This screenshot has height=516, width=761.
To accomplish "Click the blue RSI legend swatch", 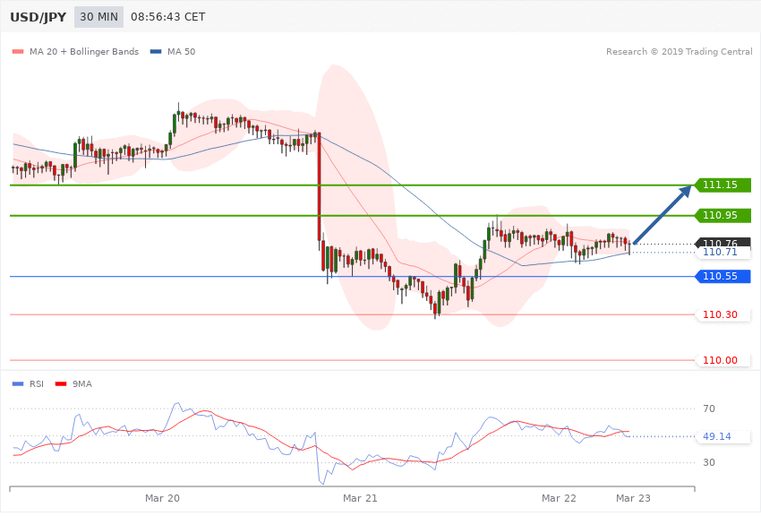I will tap(18, 384).
